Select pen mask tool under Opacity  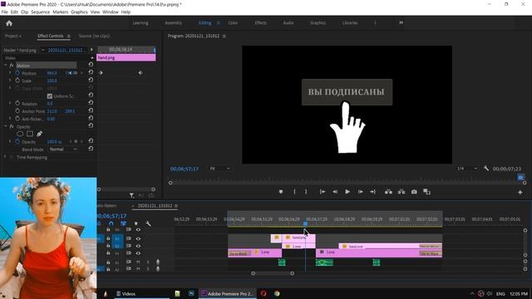click(x=39, y=134)
